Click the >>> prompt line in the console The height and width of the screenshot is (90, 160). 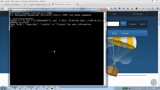(x=12, y=26)
